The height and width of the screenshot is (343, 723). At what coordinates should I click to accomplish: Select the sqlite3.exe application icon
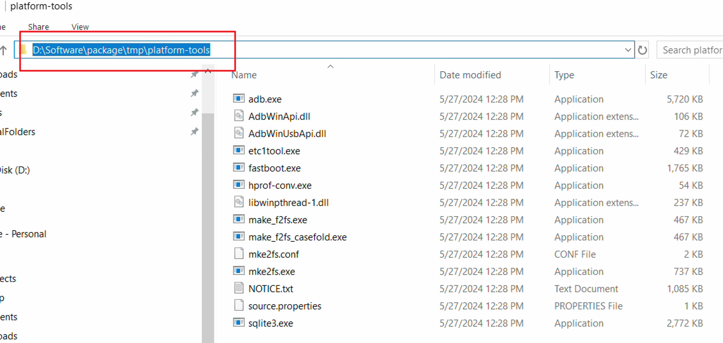click(238, 323)
